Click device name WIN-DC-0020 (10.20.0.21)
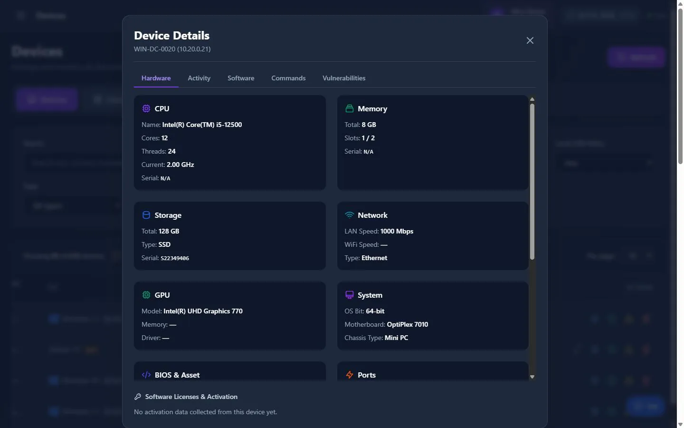 [x=172, y=49]
